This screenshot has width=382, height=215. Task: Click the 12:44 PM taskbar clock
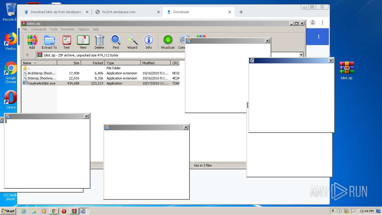coord(366,211)
